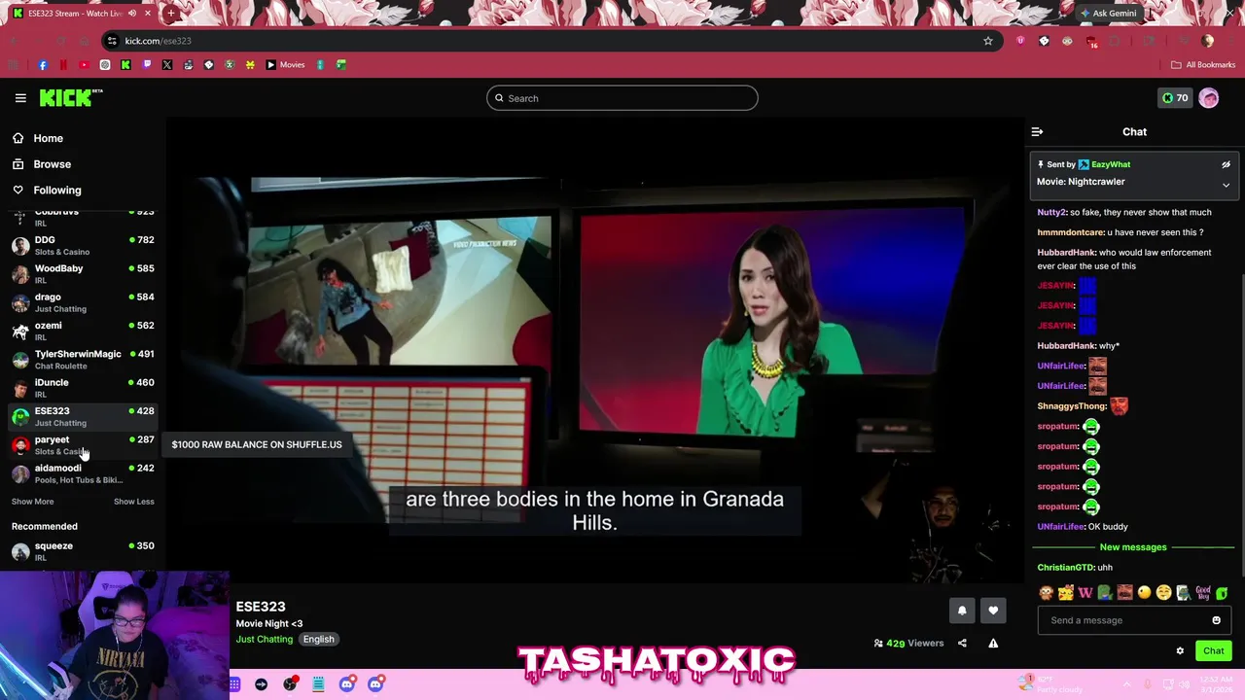Expand list with Show More
1245x700 pixels.
(32, 502)
